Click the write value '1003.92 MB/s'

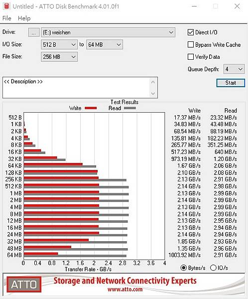coord(184,255)
